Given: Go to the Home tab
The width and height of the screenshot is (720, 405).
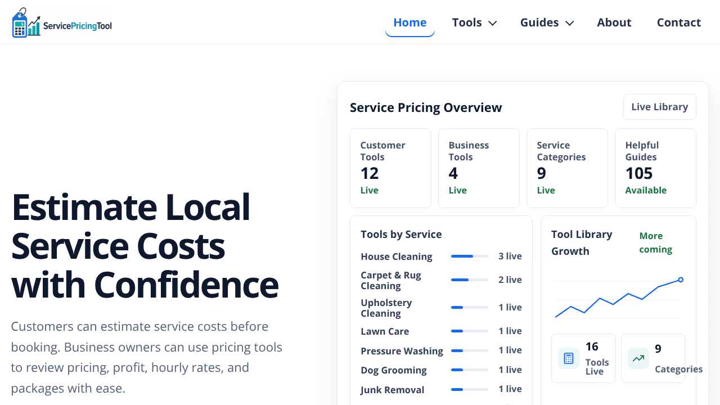Looking at the screenshot, I should click(x=410, y=22).
